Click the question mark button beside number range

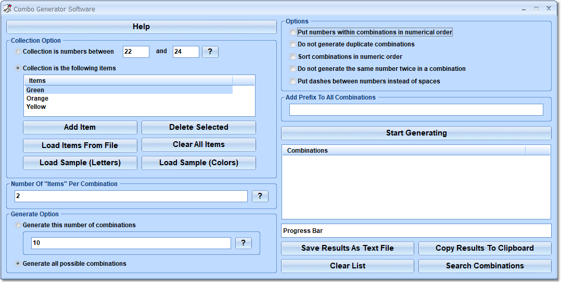point(210,52)
